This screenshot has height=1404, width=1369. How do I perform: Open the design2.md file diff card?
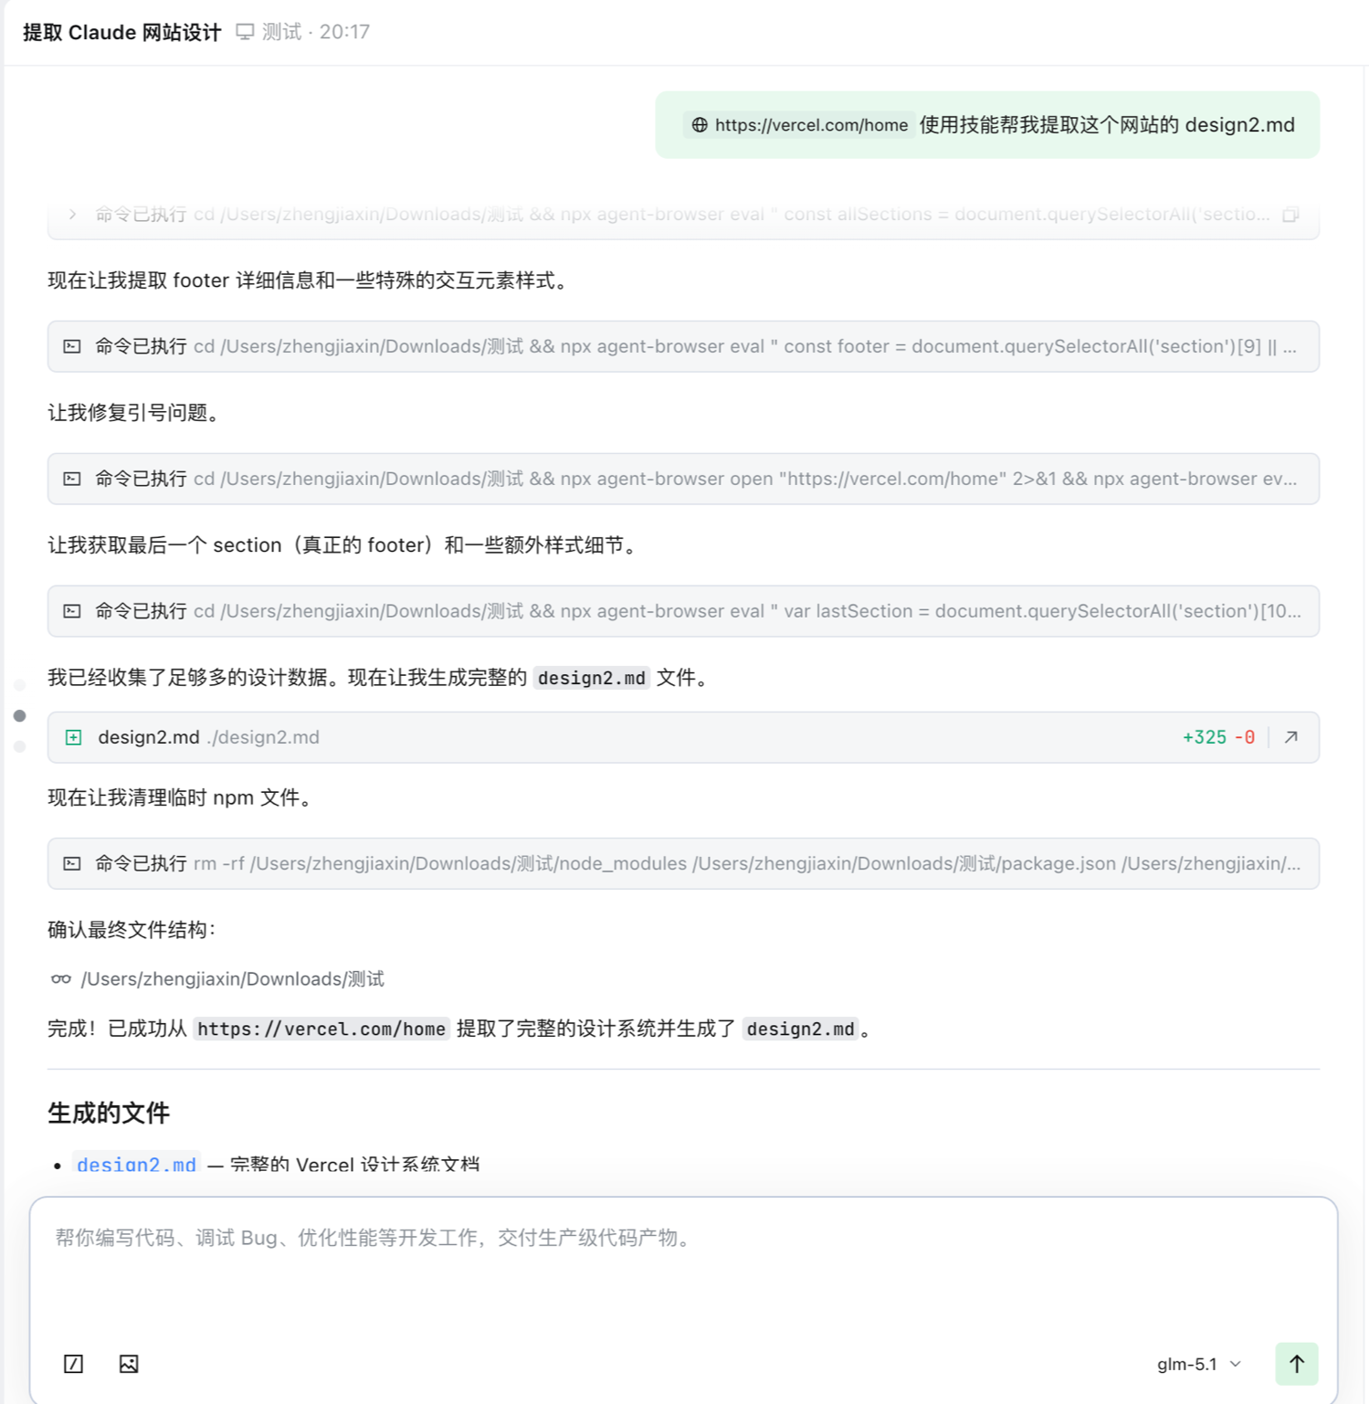click(683, 737)
